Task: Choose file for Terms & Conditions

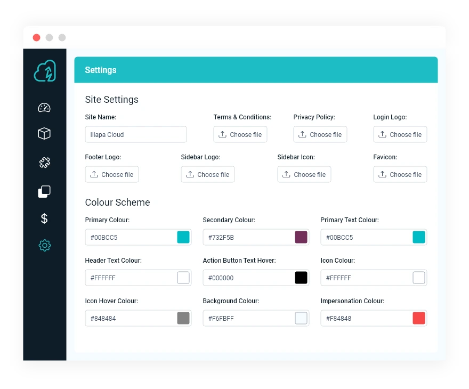Action: click(x=240, y=134)
